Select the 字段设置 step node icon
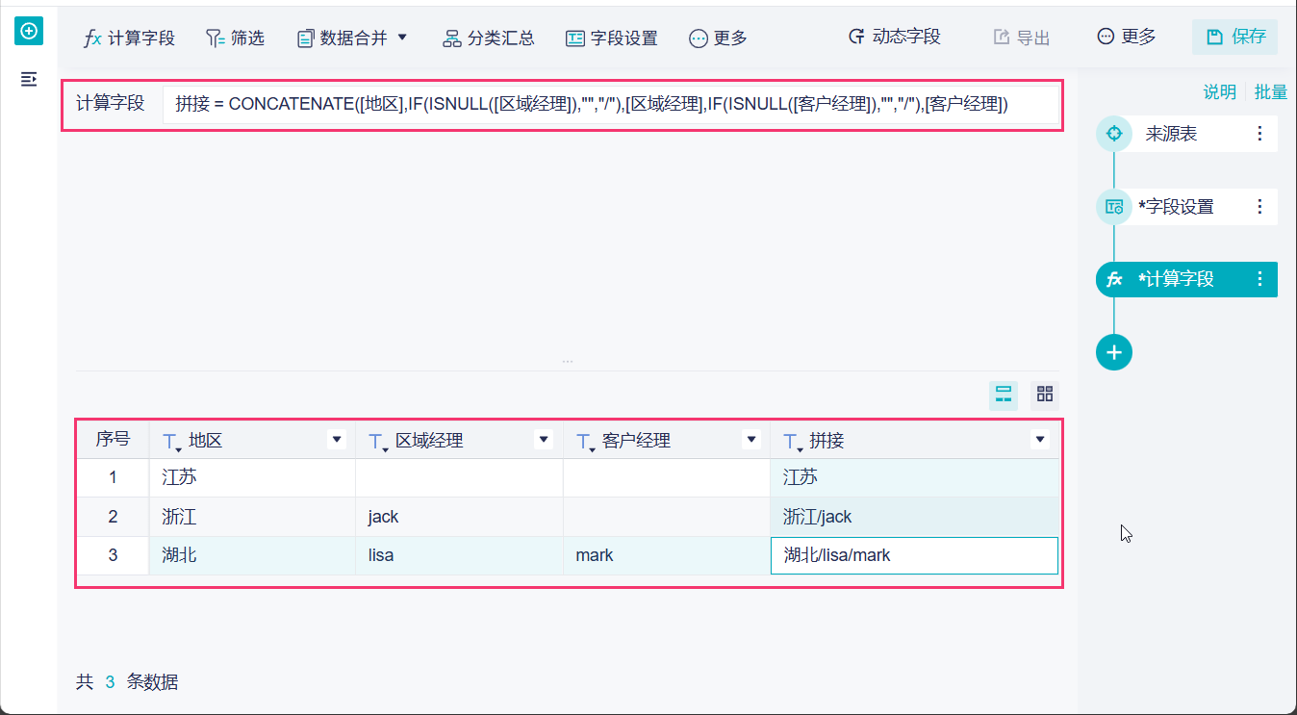The width and height of the screenshot is (1297, 715). coord(1114,207)
